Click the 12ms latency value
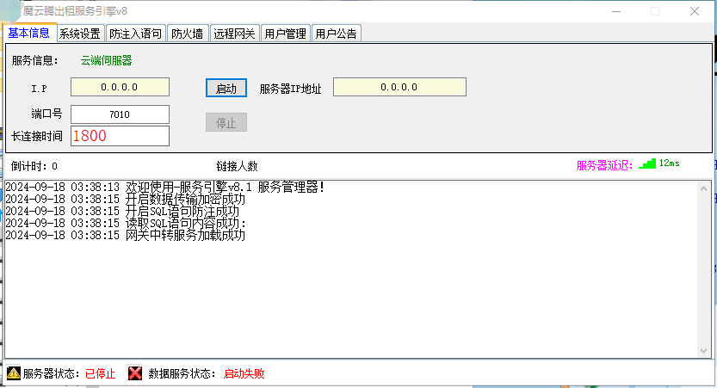Screen dimensions: 717x388 pos(669,163)
